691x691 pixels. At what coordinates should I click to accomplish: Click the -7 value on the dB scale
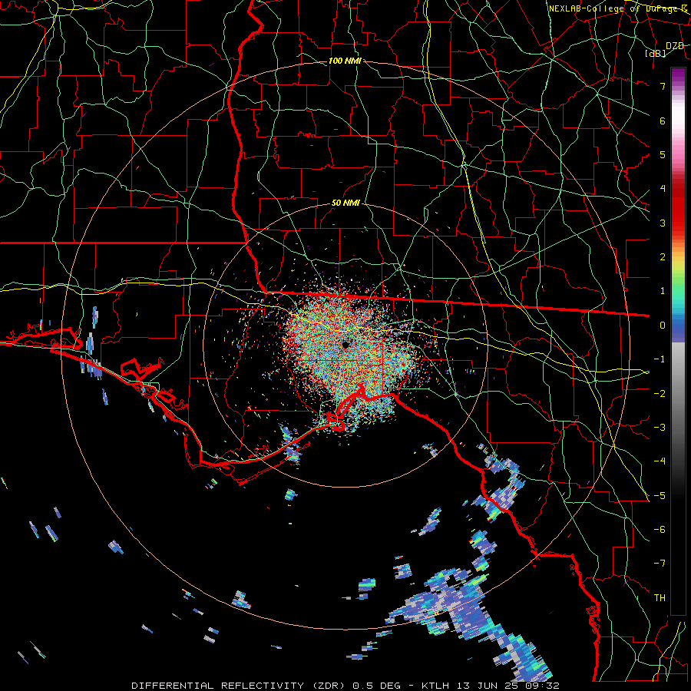[x=660, y=564]
